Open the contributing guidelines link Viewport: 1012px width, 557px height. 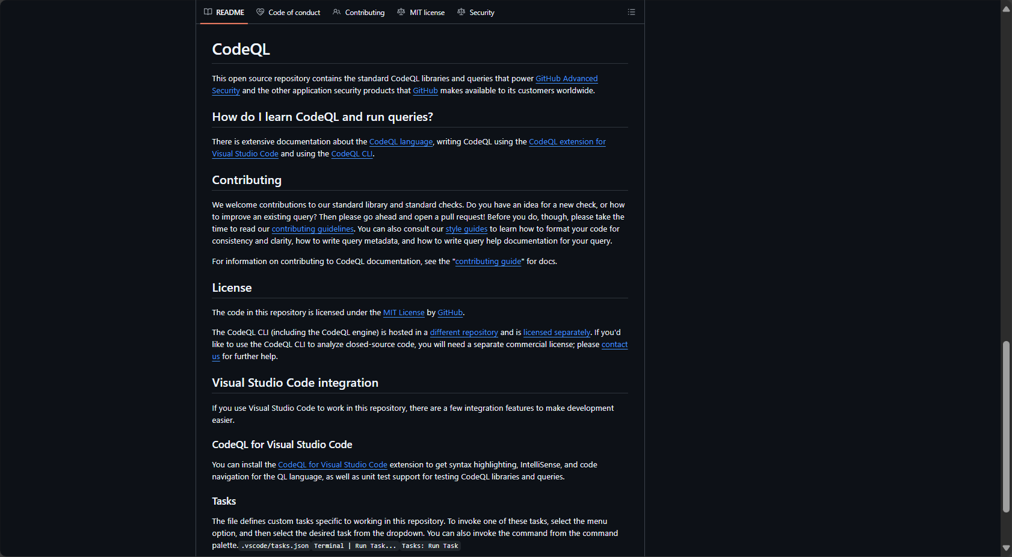[313, 229]
